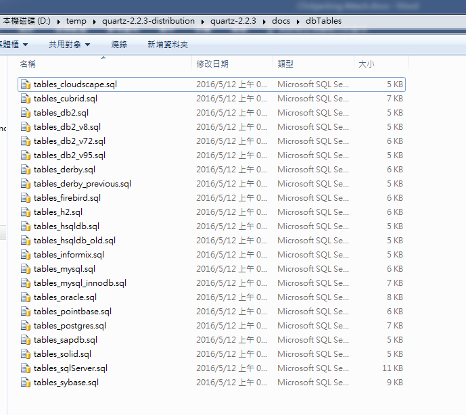Select file name tables_sybase.sql
466x415 pixels.
[x=66, y=383]
